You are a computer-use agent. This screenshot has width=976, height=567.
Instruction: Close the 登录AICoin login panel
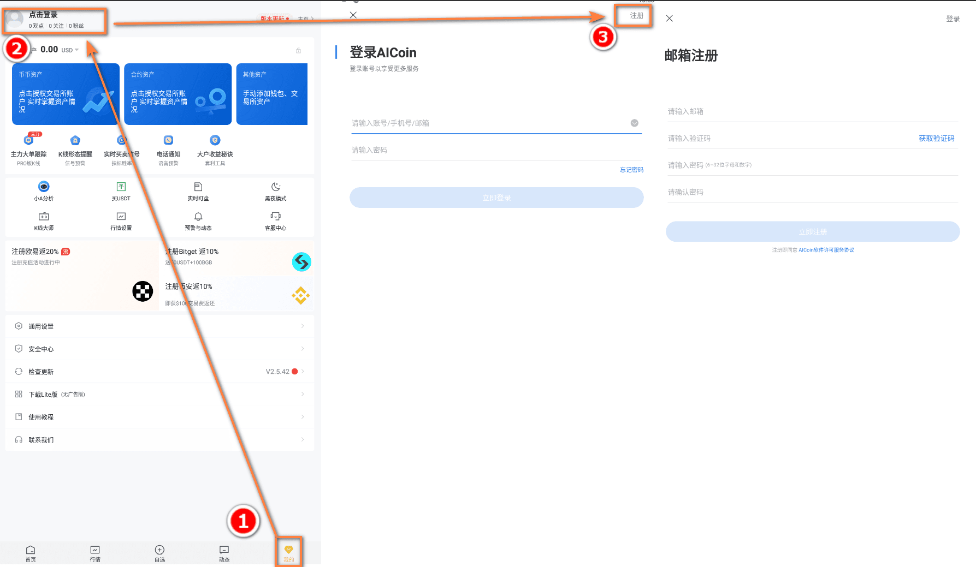pos(353,15)
